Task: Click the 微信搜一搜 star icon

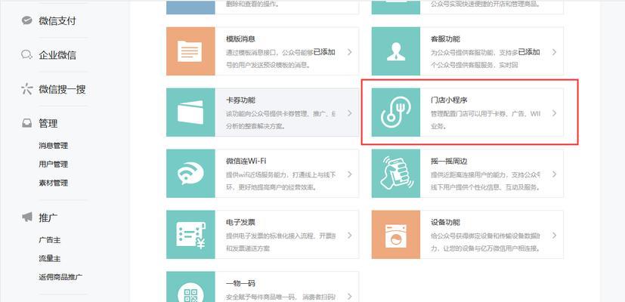Action: tap(26, 89)
